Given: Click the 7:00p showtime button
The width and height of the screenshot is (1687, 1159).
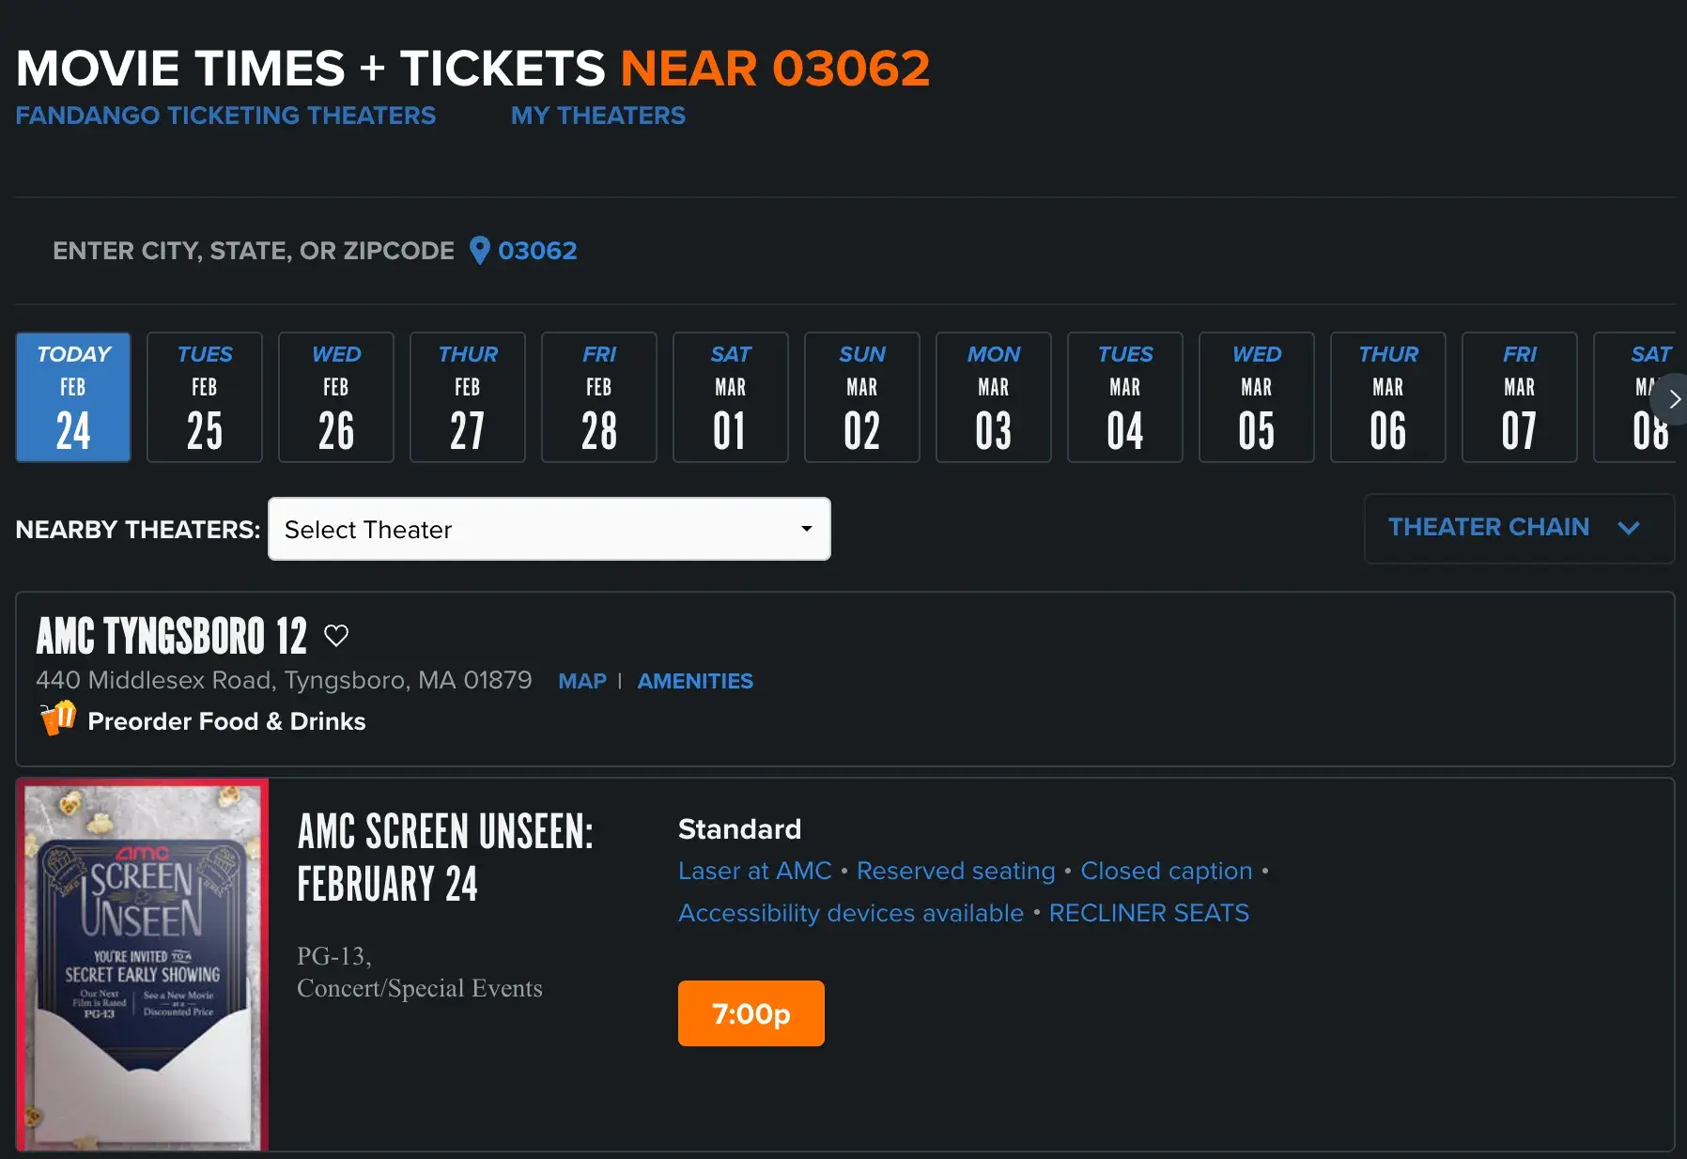Looking at the screenshot, I should click(x=751, y=1013).
